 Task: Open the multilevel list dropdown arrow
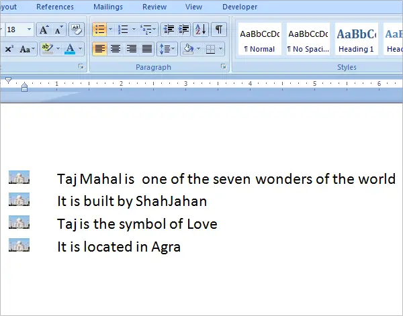[154, 30]
